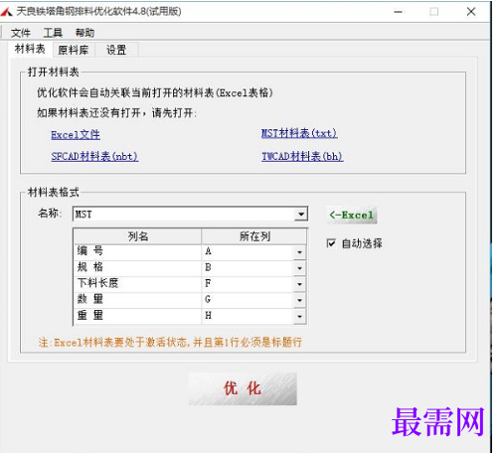Viewport: 503px width, 453px height.
Task: Select the 编号 row name cell
Action: point(138,251)
